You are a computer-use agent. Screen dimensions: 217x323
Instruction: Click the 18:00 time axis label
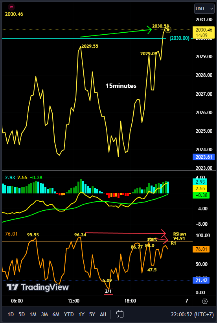coord(130,301)
